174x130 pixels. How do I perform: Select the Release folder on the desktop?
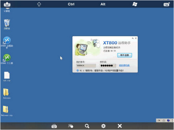(x=7, y=94)
